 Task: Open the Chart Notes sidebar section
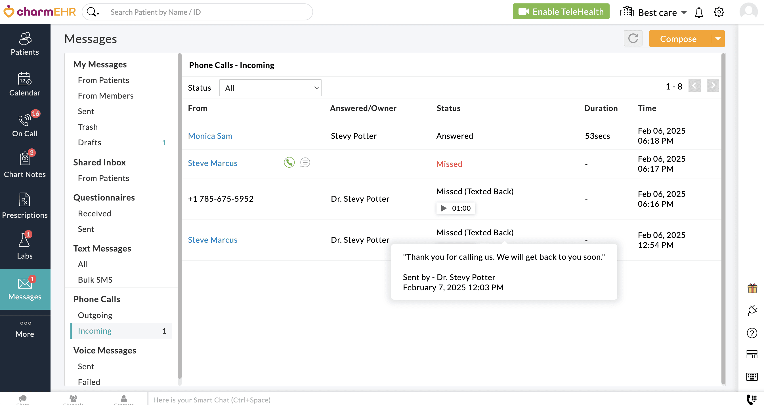[25, 164]
